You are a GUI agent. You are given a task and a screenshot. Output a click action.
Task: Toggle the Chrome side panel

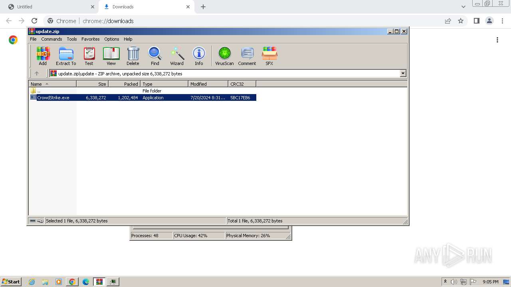(x=476, y=21)
